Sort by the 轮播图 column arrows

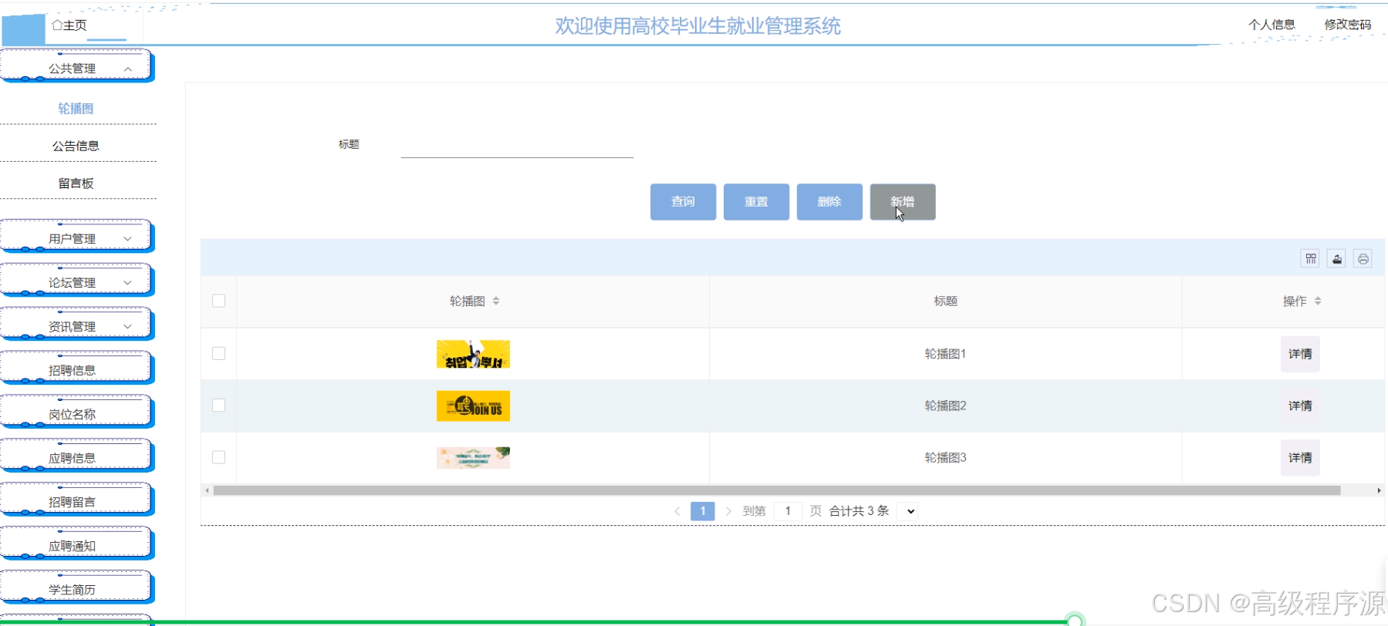(496, 301)
